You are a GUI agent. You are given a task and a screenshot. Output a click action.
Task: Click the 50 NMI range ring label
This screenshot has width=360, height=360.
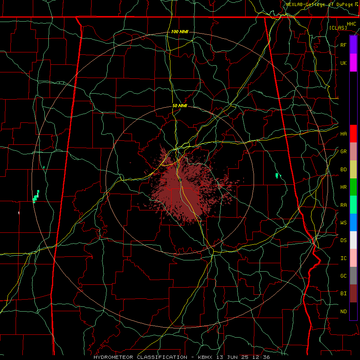180,106
